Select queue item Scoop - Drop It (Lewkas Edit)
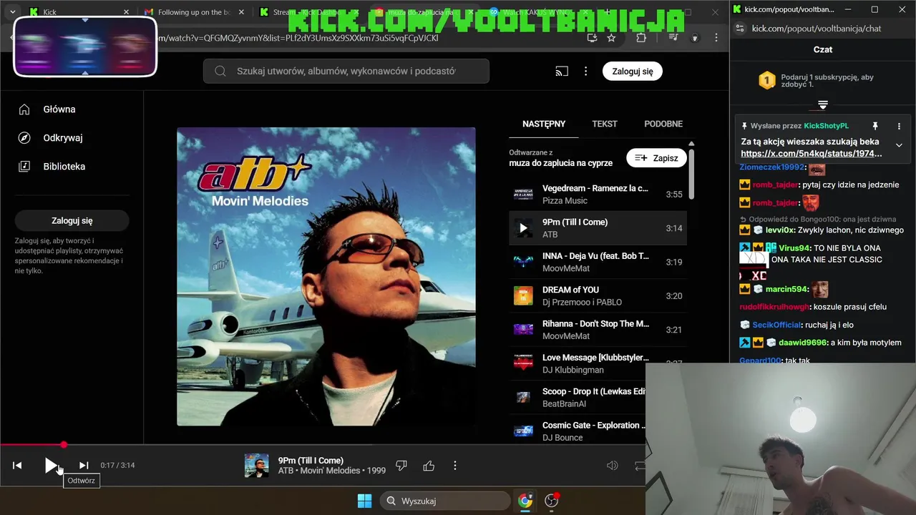The height and width of the screenshot is (515, 916). point(578,397)
